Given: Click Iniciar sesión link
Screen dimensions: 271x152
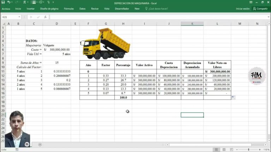Looking at the screenshot, I should (243, 8).
